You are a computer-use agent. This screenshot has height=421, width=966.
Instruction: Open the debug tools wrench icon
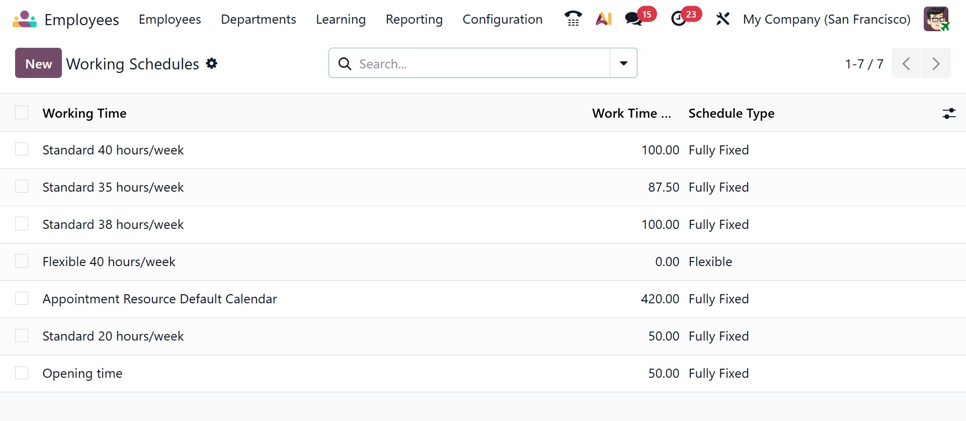coord(722,19)
